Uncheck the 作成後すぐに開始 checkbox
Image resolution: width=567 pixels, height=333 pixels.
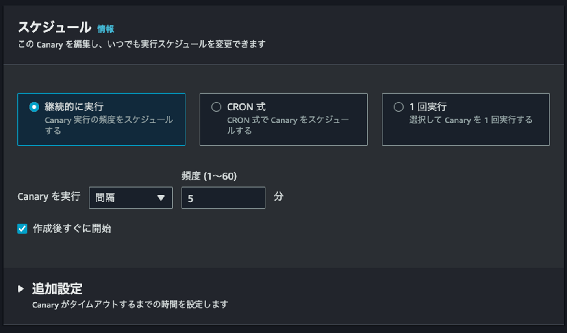[22, 228]
